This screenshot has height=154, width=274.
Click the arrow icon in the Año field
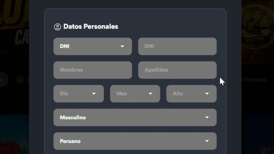(207, 94)
